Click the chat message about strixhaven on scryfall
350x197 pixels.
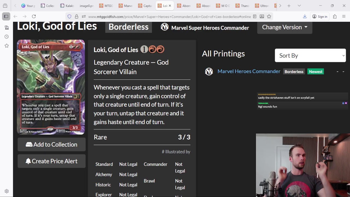286,98
